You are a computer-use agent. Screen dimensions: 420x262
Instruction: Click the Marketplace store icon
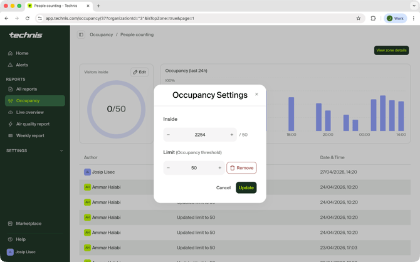point(10,223)
